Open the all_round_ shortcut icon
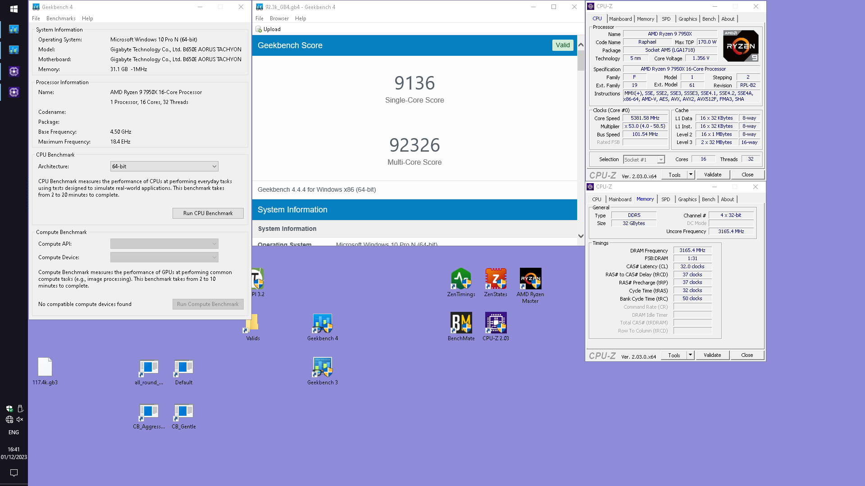This screenshot has height=486, width=865. 149,372
